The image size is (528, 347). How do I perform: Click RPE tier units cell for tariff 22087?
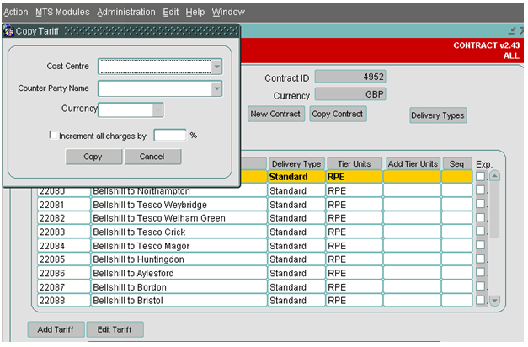[355, 287]
